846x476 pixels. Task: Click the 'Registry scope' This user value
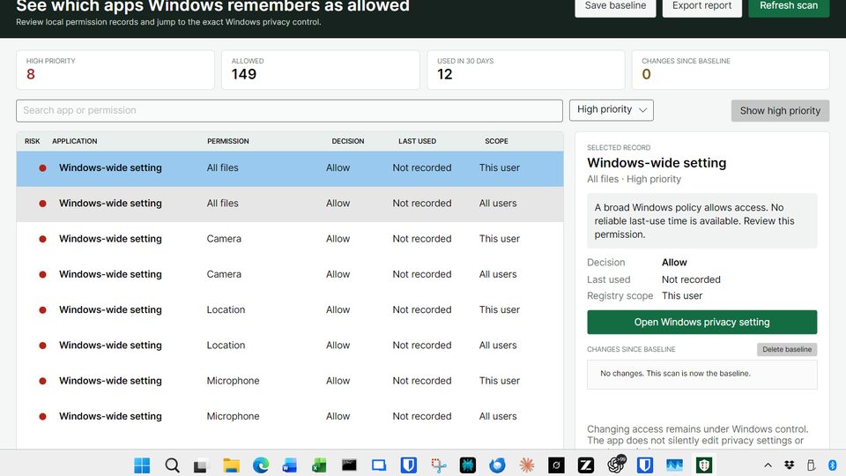click(x=682, y=296)
